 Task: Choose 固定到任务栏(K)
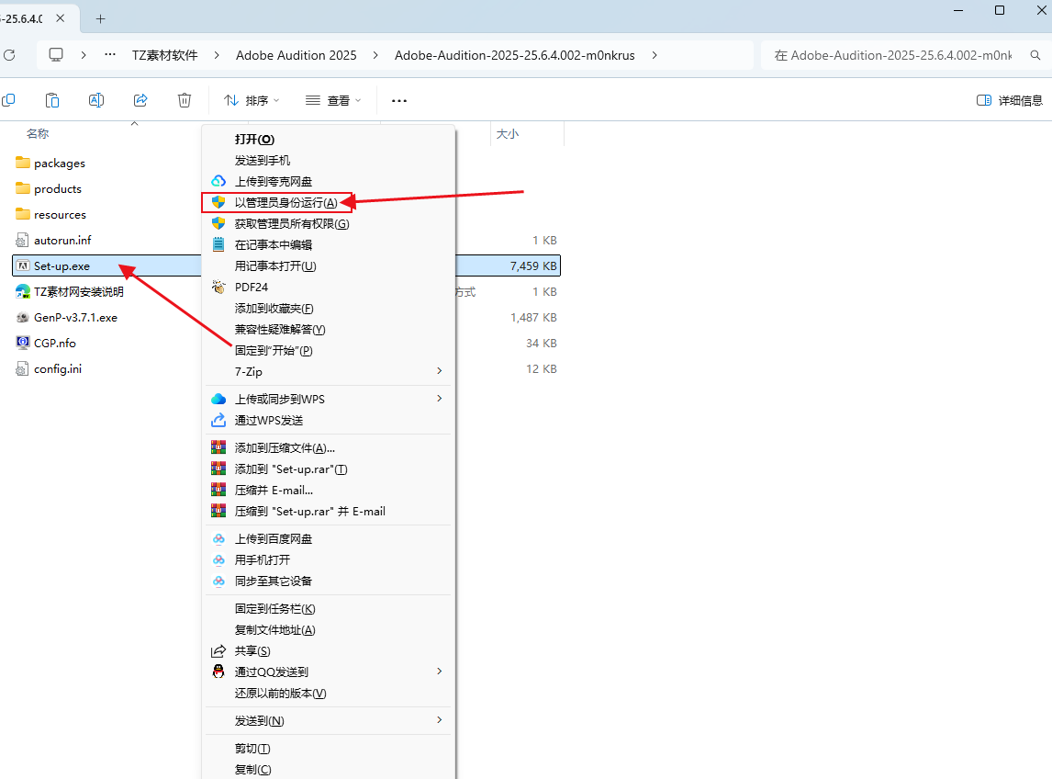coord(329,608)
